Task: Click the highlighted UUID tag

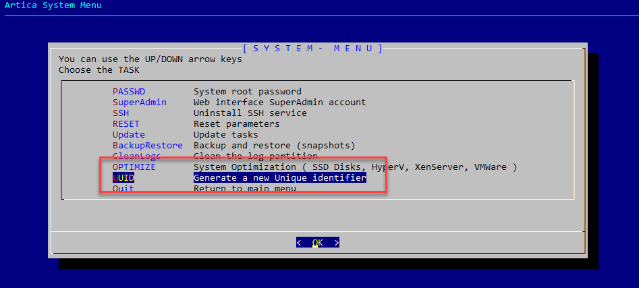Action: 123,178
